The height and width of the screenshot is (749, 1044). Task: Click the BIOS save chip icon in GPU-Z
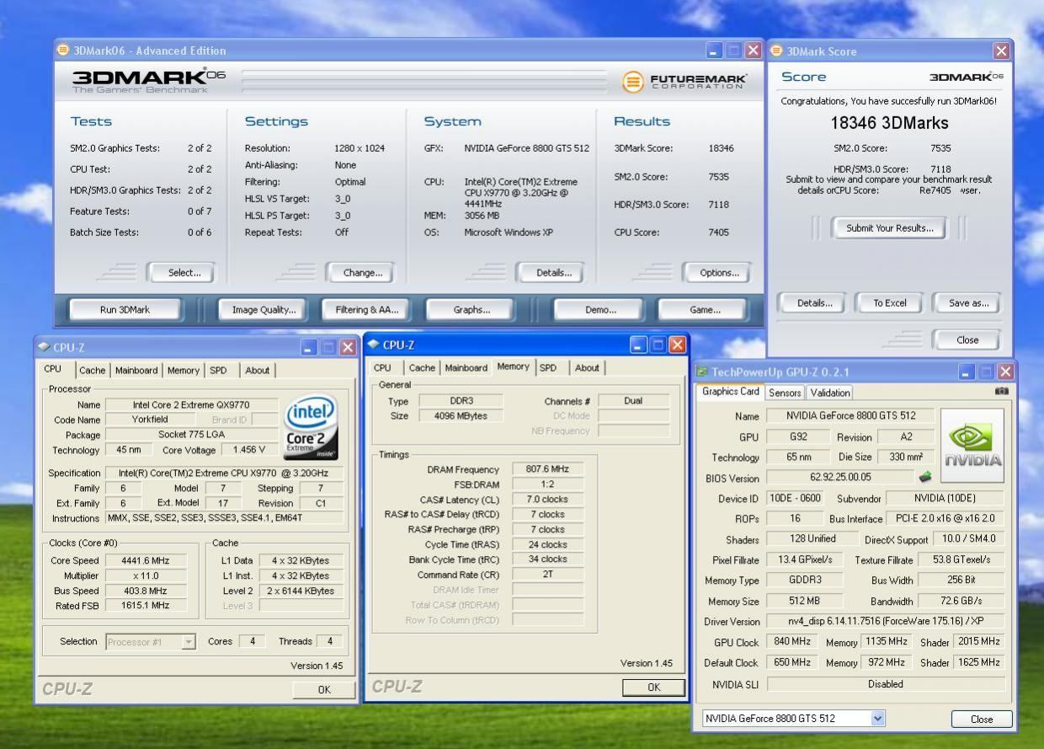(926, 477)
